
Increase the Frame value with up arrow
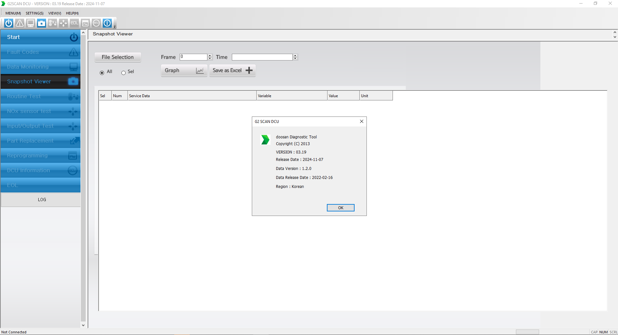click(210, 55)
